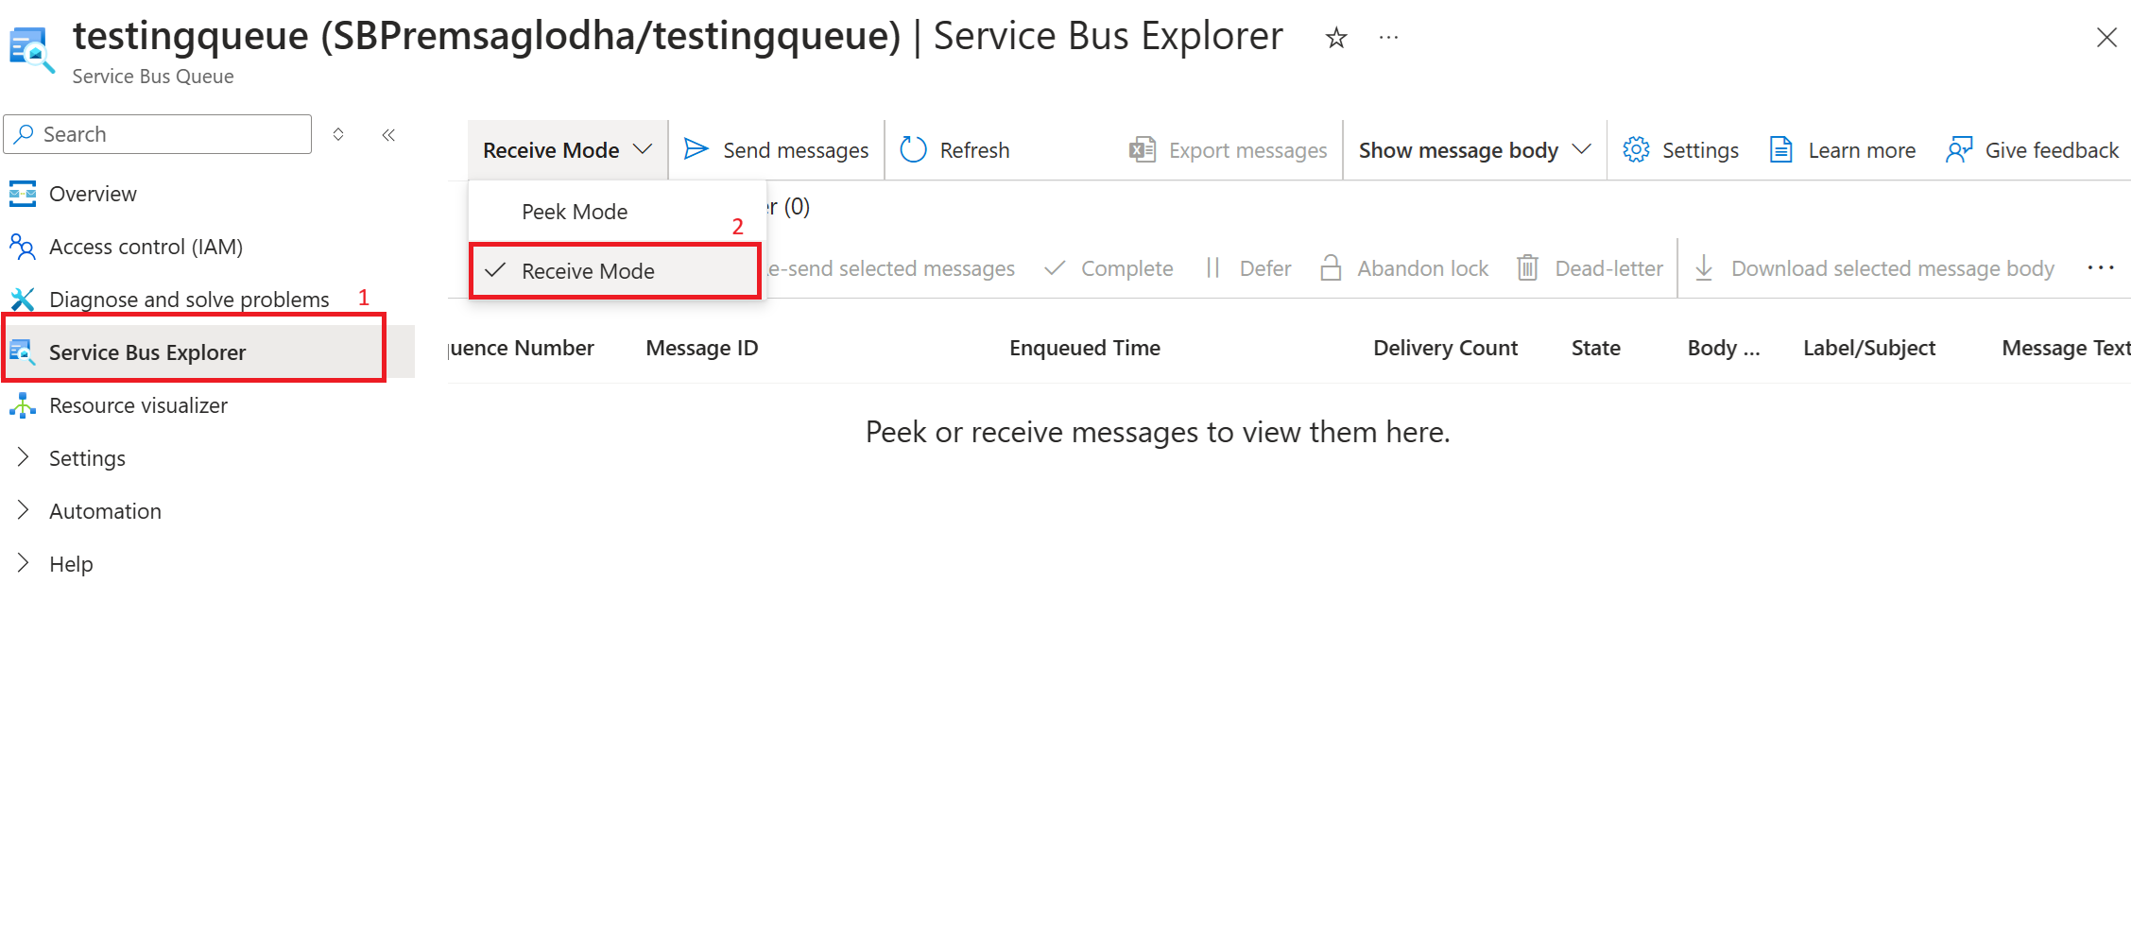
Task: Click the Body column header
Action: [1724, 348]
